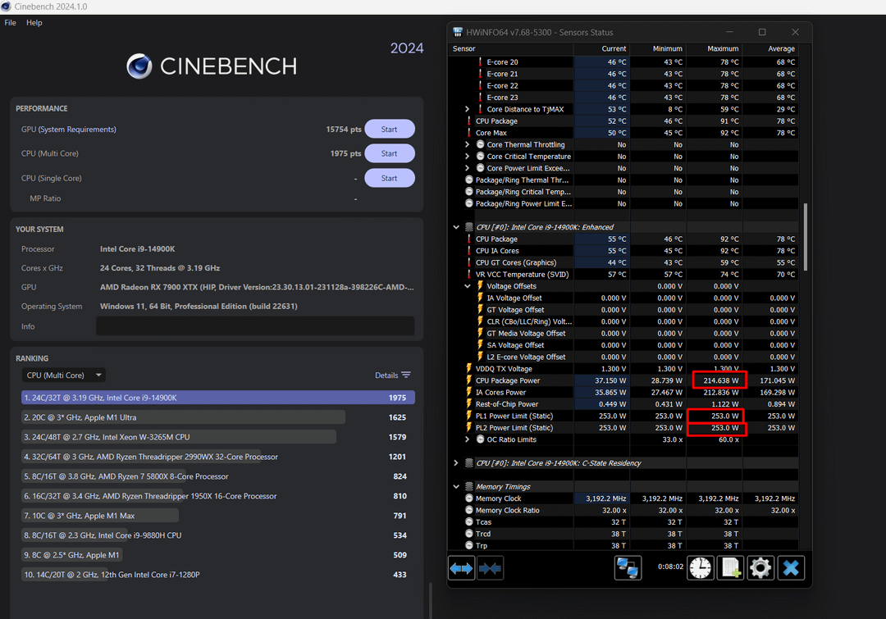
Task: Click the HWiNFO collapse columns arrows icon
Action: [490, 568]
